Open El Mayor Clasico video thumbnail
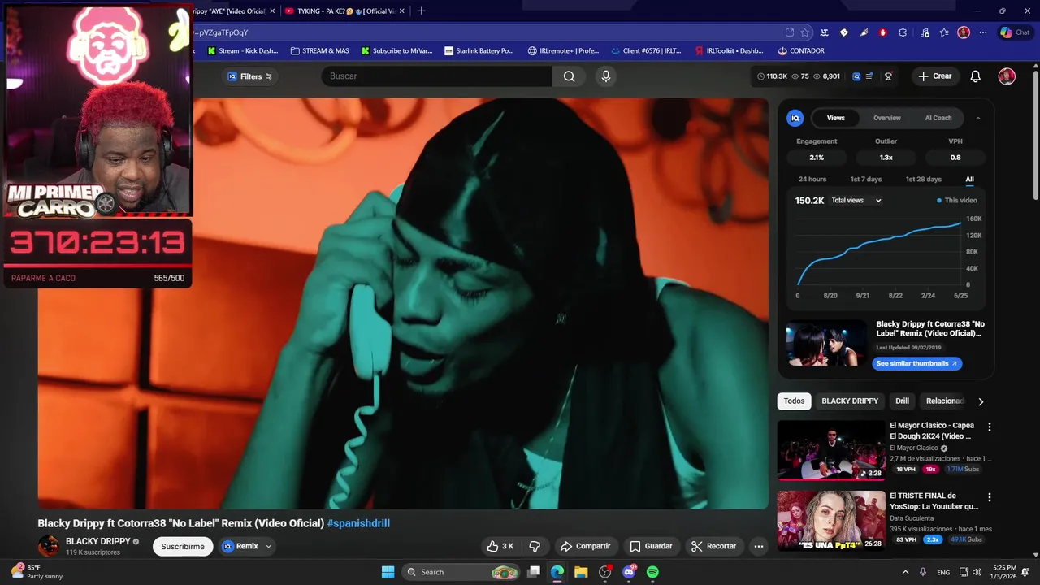 point(831,449)
